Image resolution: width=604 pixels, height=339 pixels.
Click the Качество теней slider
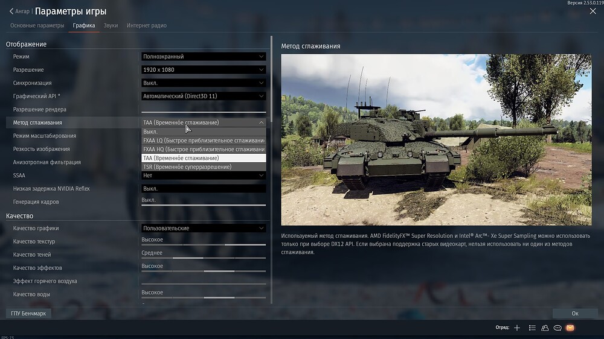point(203,258)
